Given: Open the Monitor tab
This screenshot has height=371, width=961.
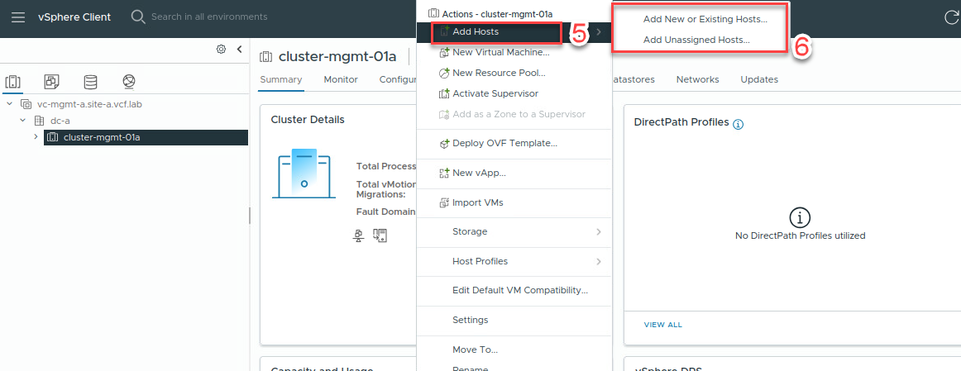Looking at the screenshot, I should click(341, 79).
